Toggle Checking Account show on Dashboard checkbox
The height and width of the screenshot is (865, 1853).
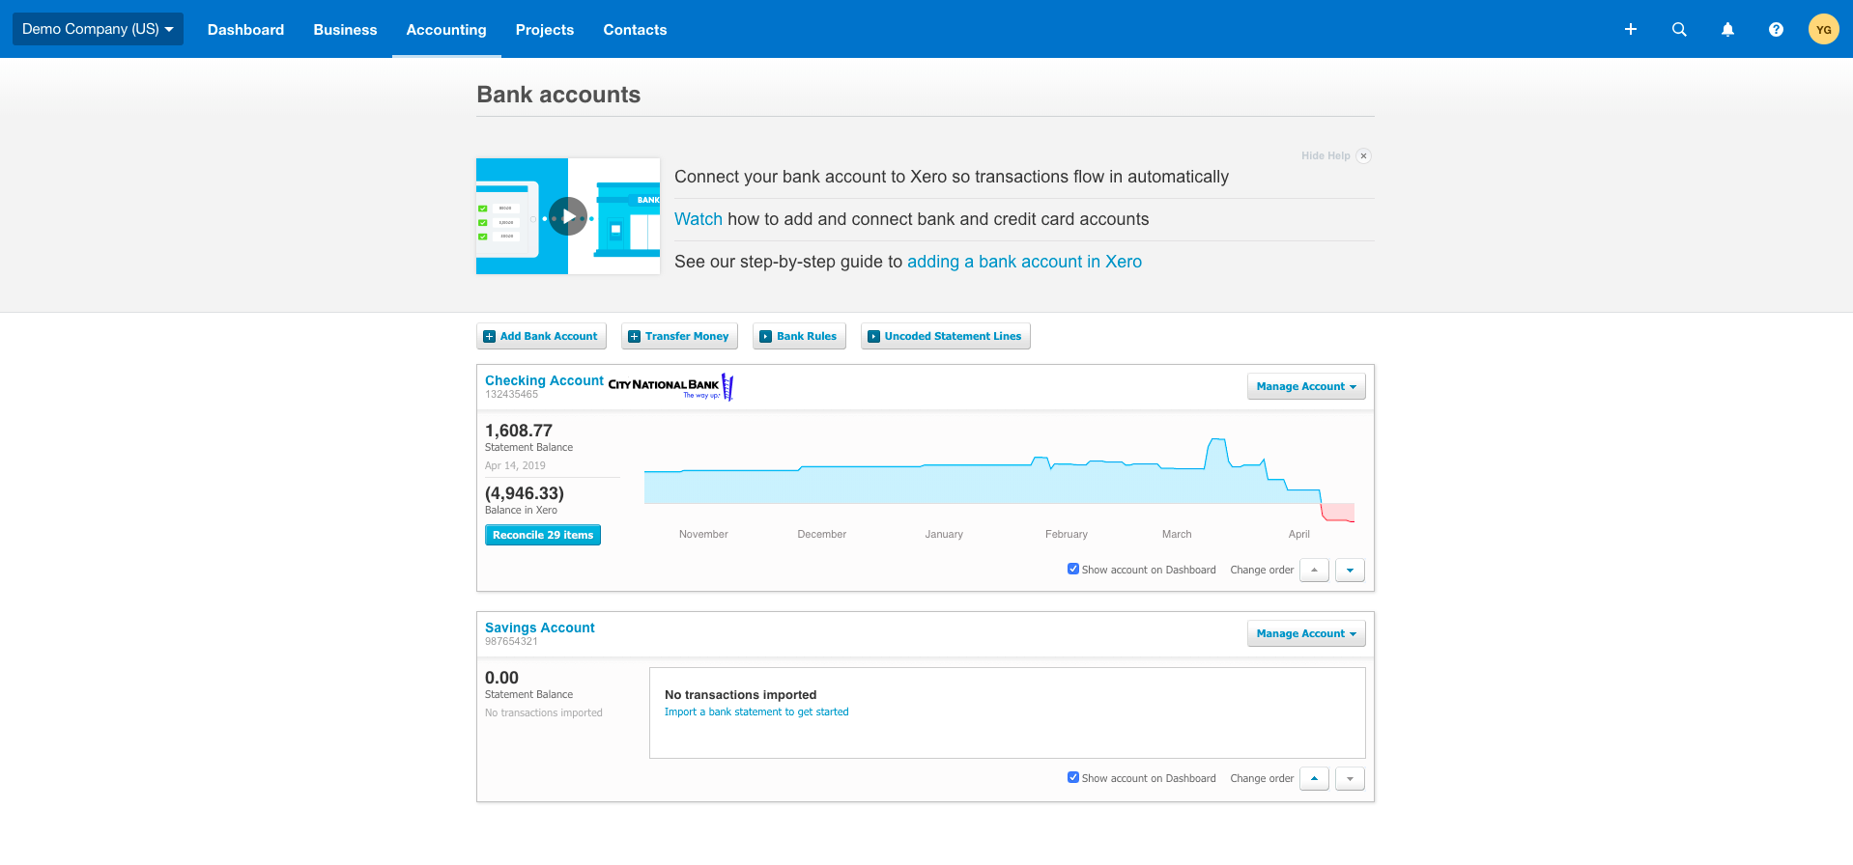click(x=1072, y=569)
